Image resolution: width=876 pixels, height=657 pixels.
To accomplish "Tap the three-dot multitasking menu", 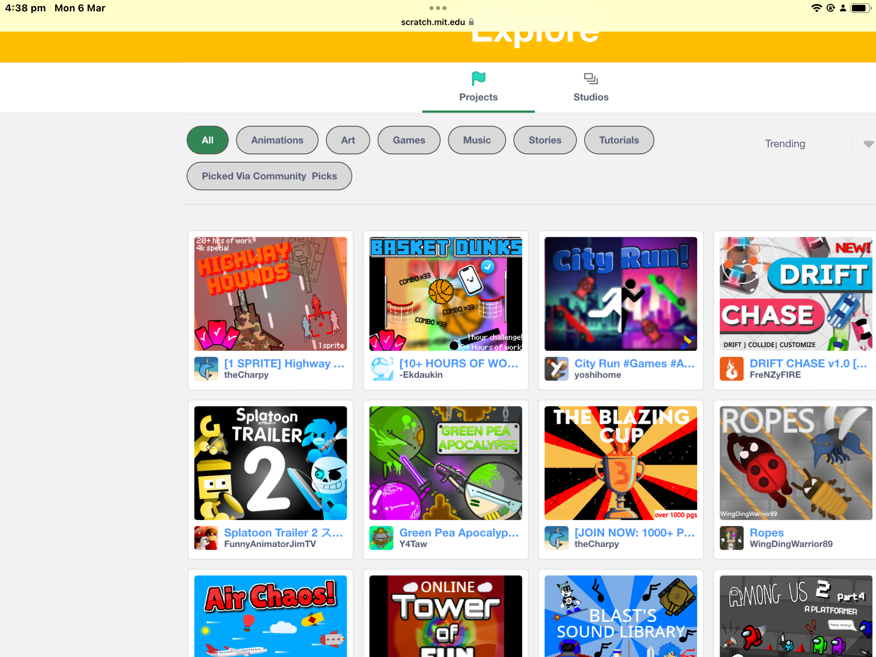I will (438, 8).
